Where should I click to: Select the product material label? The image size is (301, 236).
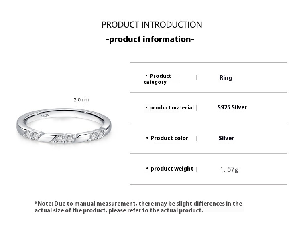click(x=171, y=107)
